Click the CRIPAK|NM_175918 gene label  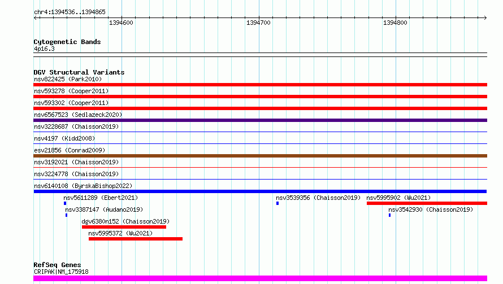click(61, 272)
